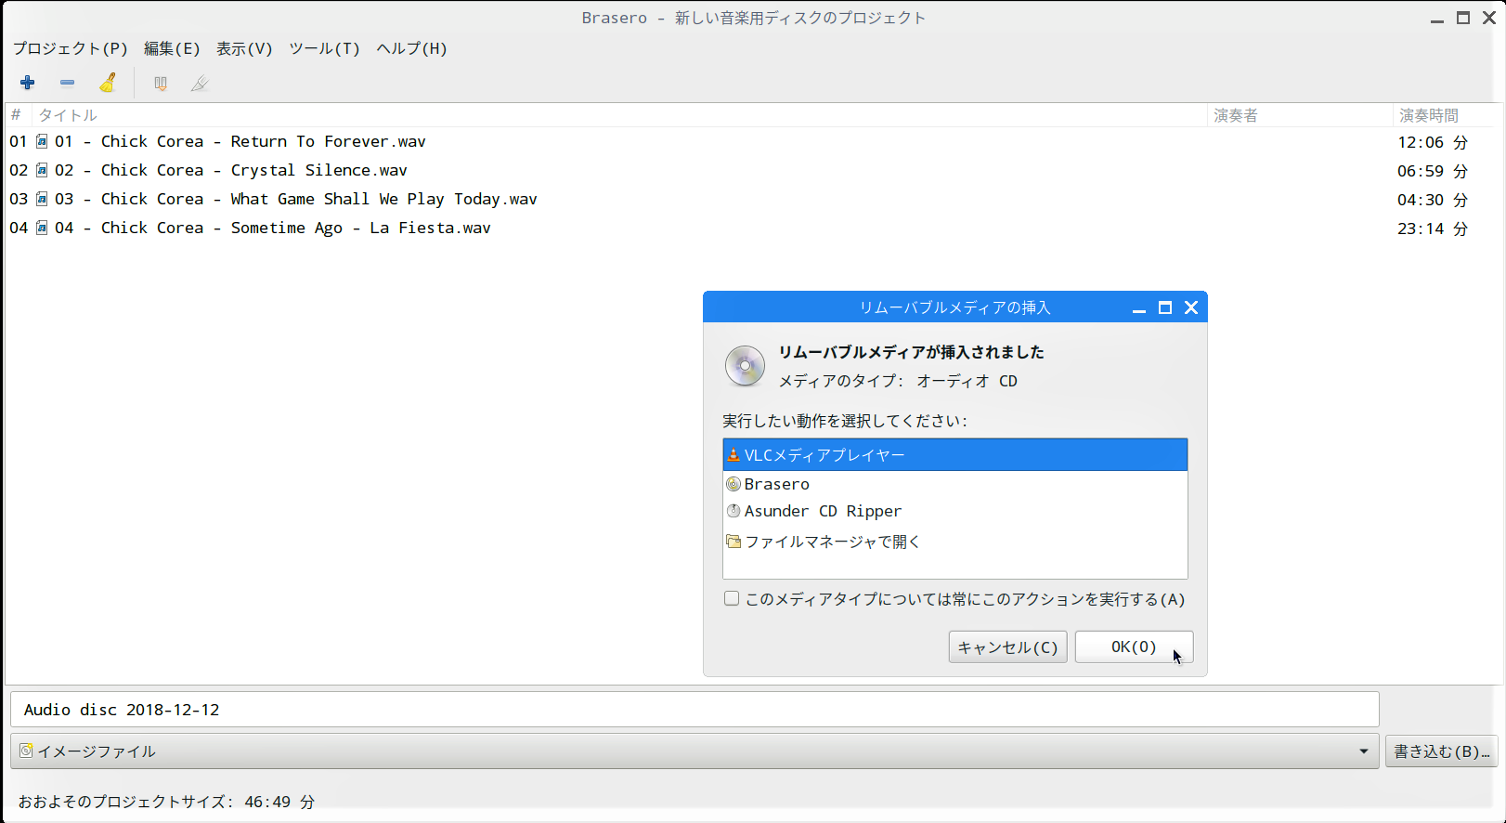Open the 表示(V) menu
The width and height of the screenshot is (1506, 823).
pos(244,48)
